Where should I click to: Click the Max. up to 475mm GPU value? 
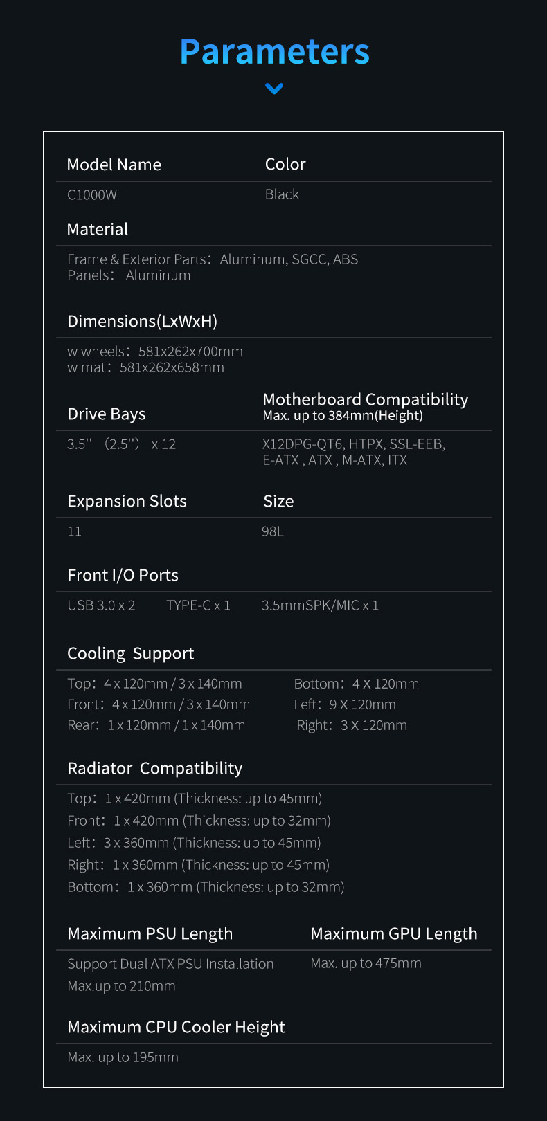click(366, 963)
